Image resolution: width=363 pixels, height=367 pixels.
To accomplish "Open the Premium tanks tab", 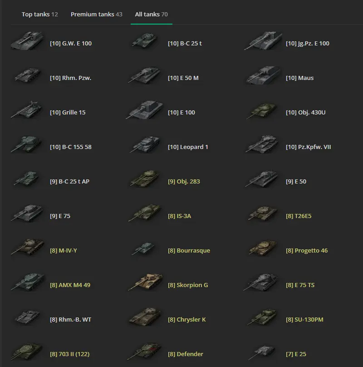I will click(x=96, y=15).
